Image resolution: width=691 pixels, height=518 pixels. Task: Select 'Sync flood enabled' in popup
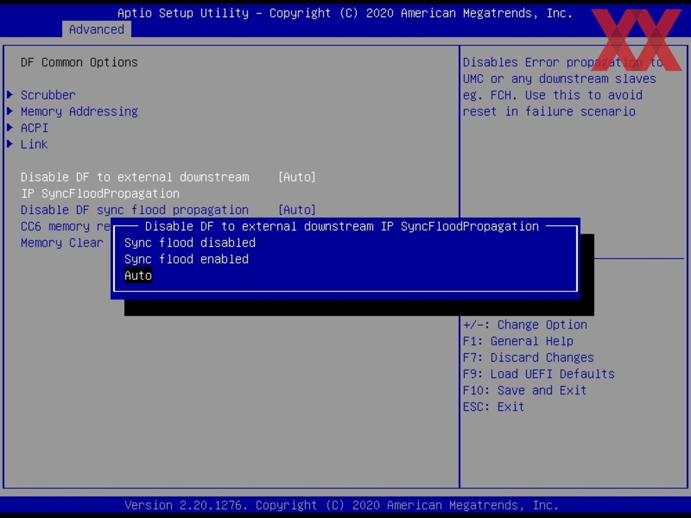[x=186, y=259]
